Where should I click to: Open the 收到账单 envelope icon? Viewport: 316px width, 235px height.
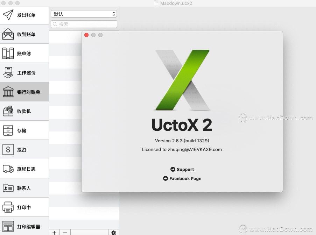pos(8,34)
